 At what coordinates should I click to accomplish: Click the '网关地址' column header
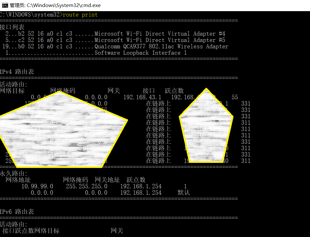pyautogui.click(x=107, y=180)
